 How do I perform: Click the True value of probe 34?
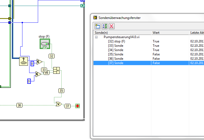pyautogui.click(x=156, y=50)
